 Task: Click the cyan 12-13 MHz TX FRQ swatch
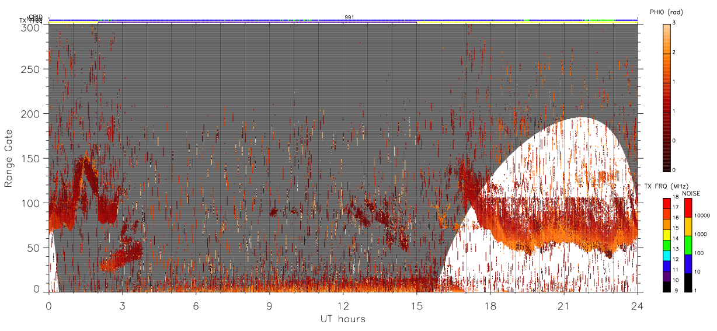(x=667, y=256)
